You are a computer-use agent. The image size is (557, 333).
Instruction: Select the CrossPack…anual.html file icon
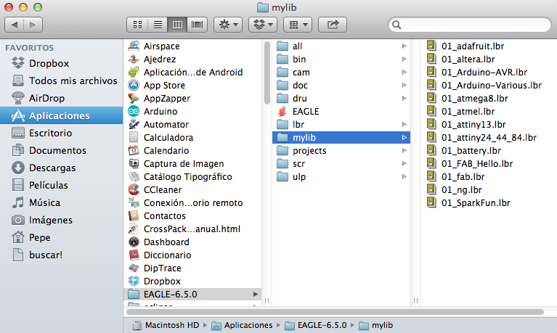[x=134, y=229]
